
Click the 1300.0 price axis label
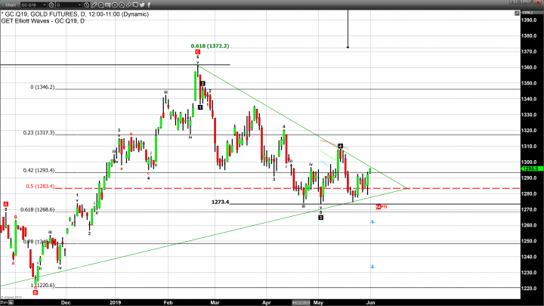(529, 162)
